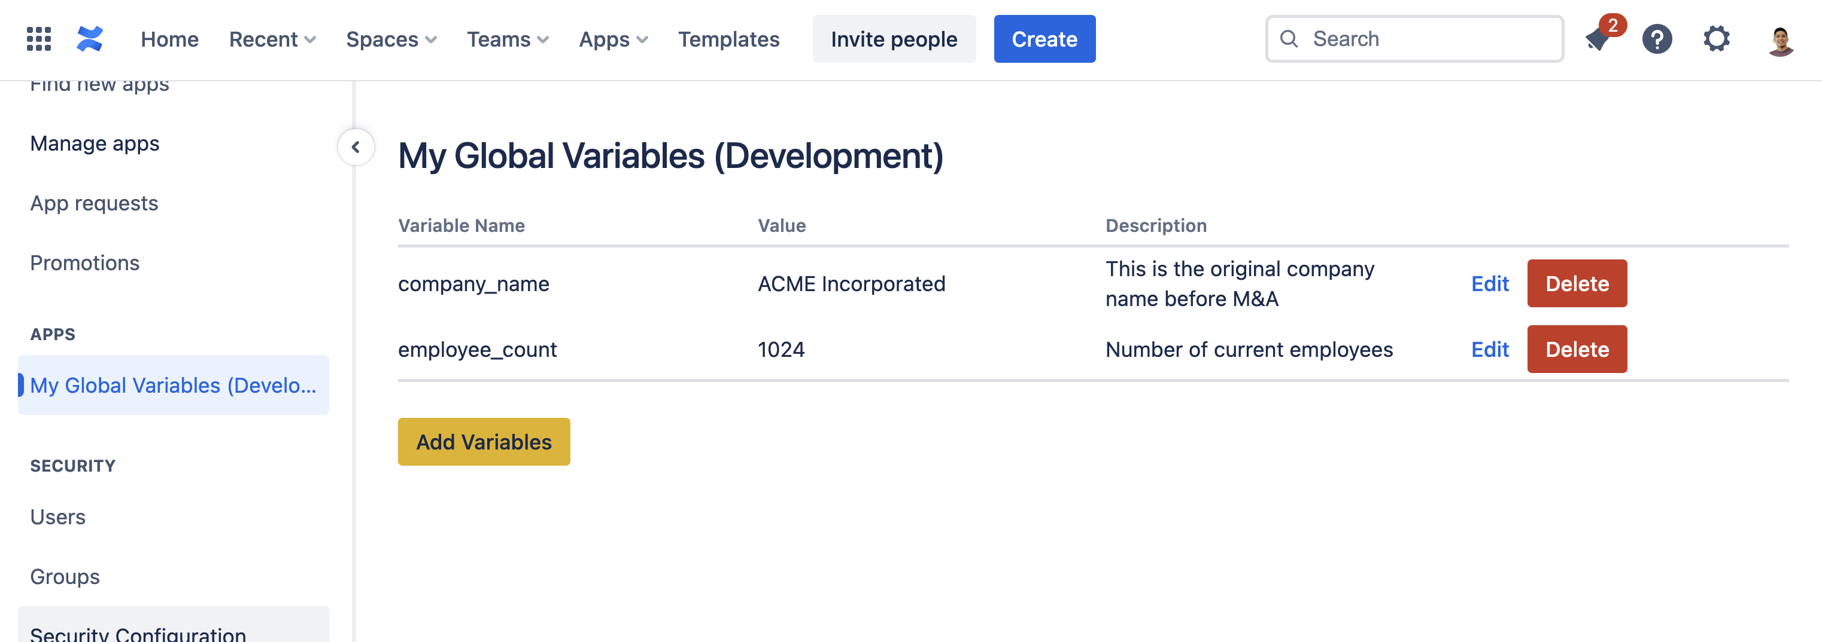Click the ACME Incorporated value
1822x642 pixels.
click(851, 284)
